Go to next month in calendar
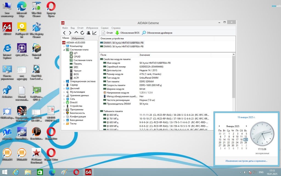 pos(246,126)
